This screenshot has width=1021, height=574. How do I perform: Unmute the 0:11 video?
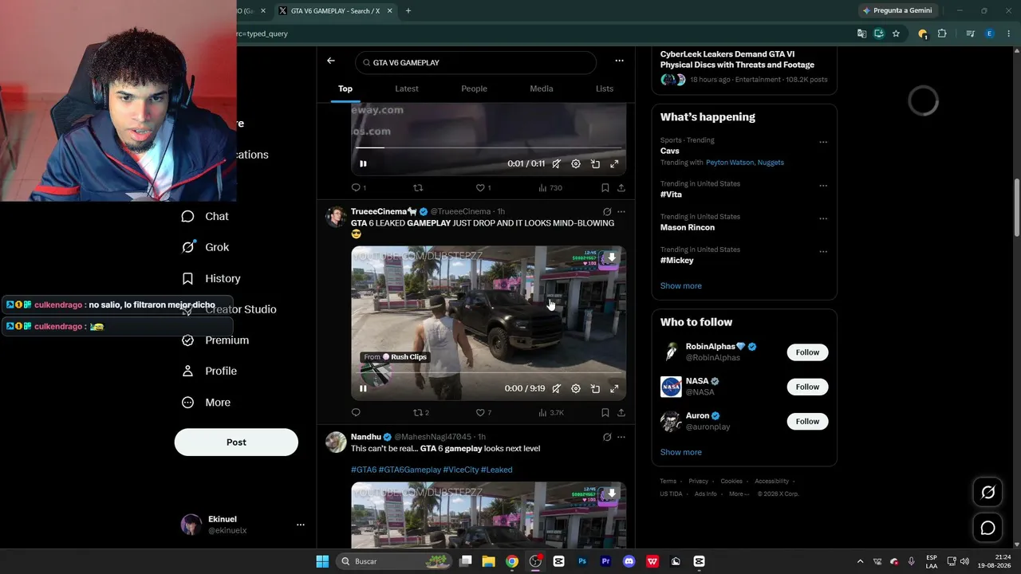(556, 163)
